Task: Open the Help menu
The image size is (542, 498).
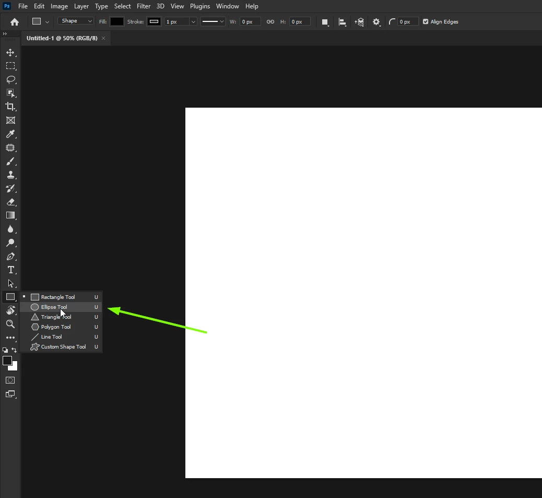Action: (252, 6)
